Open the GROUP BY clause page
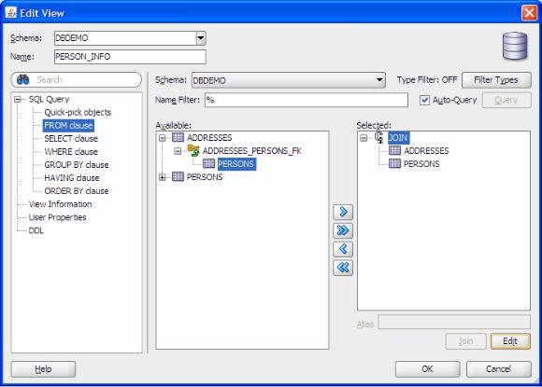Viewport: 542px width, 387px height. point(77,164)
